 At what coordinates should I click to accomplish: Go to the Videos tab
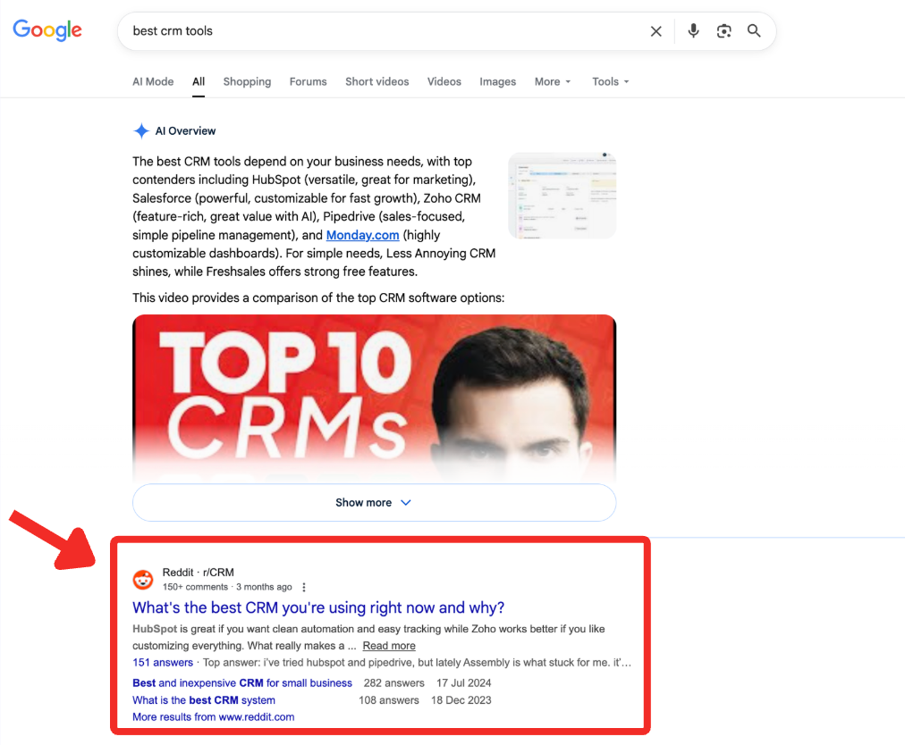tap(444, 82)
